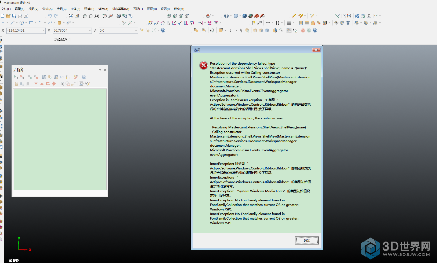Click the trim scissors-like icon

(124, 23)
